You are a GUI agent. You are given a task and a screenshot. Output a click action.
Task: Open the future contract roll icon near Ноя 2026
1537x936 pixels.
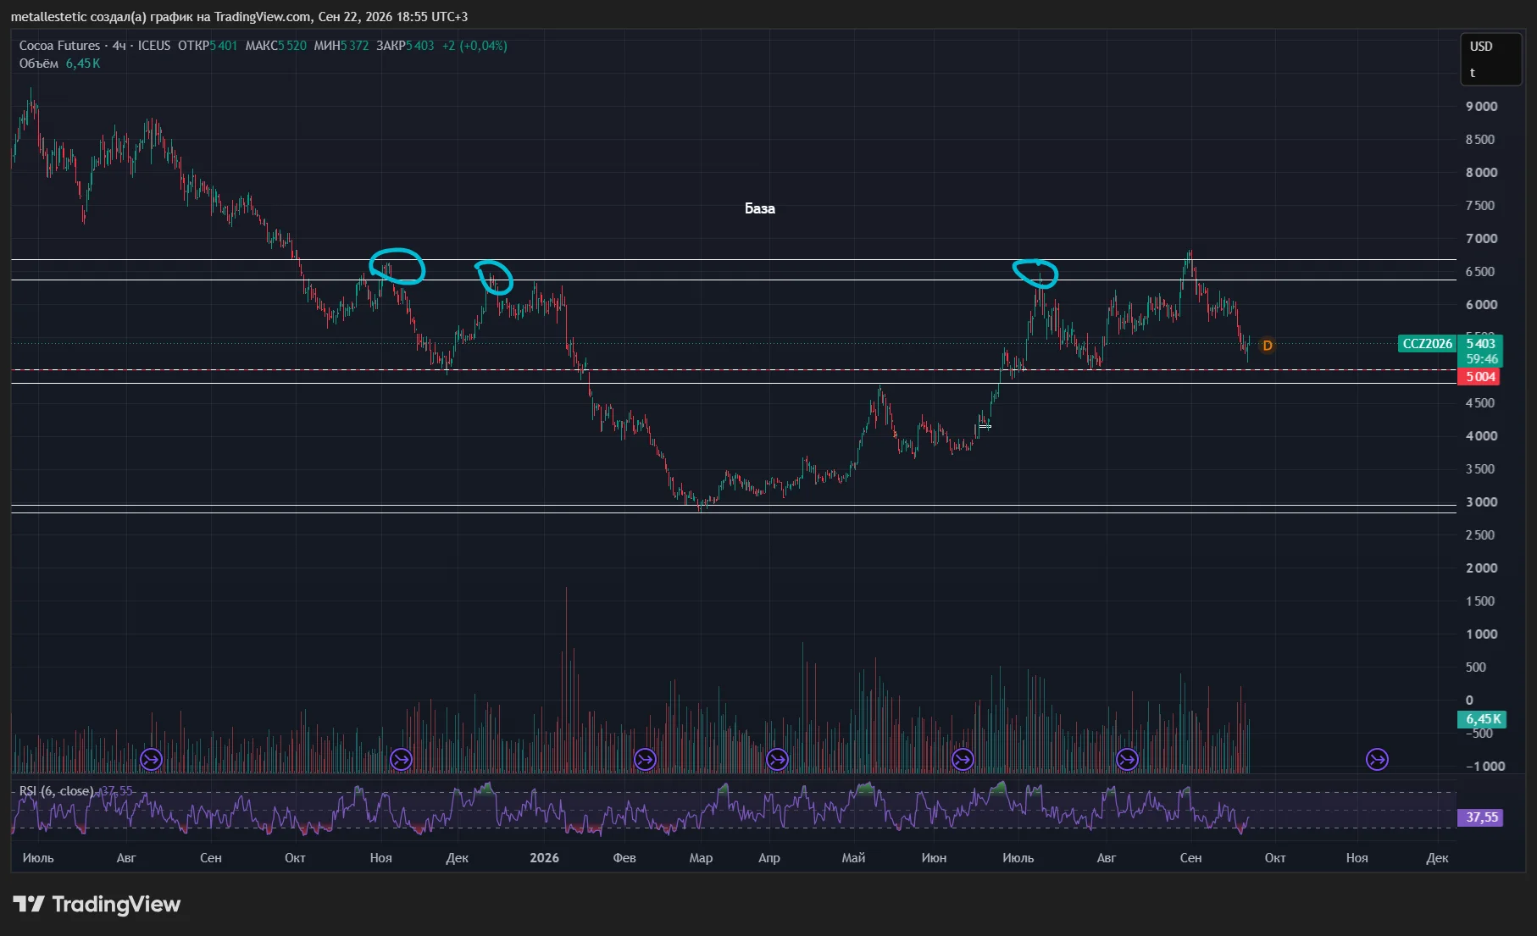click(x=1378, y=760)
